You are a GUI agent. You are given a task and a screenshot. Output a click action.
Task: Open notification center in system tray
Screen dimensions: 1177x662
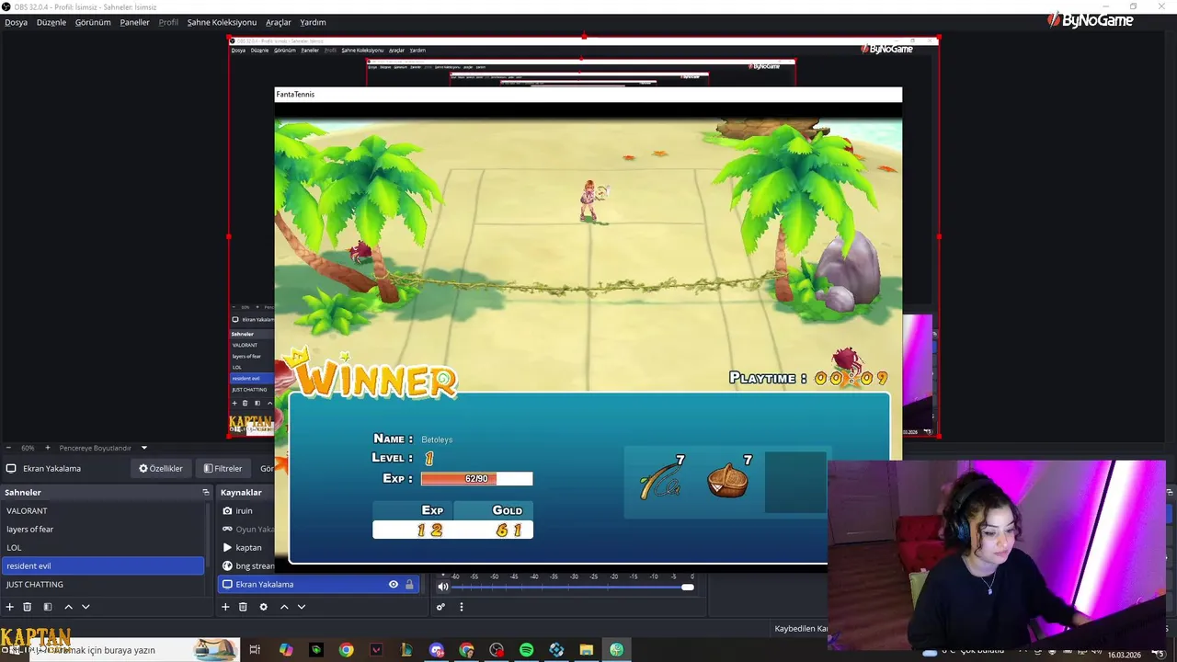(x=1159, y=653)
